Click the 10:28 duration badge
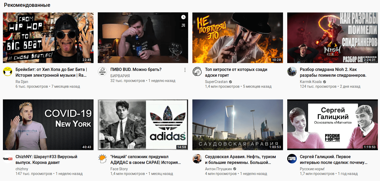Viewport: 380px width, 181px height. [x=276, y=60]
